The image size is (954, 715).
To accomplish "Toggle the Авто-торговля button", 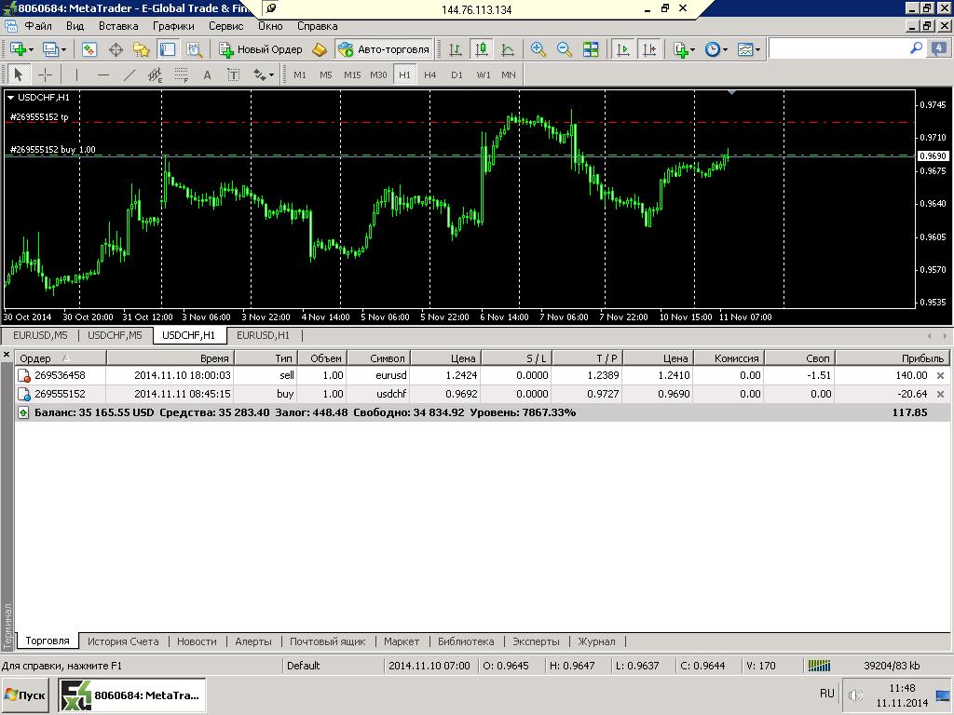I will (384, 49).
